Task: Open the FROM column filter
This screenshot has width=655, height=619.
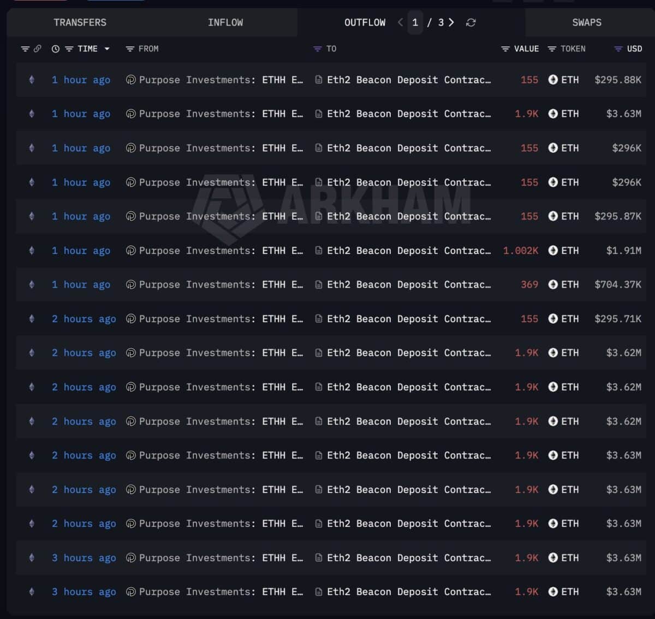Action: pos(130,49)
